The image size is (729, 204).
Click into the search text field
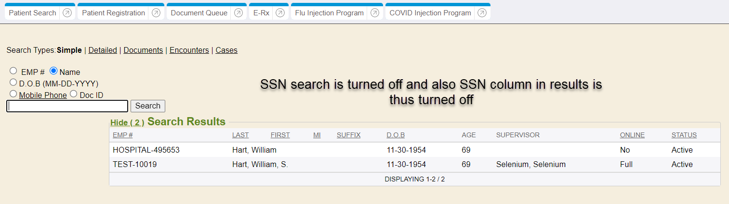click(67, 106)
